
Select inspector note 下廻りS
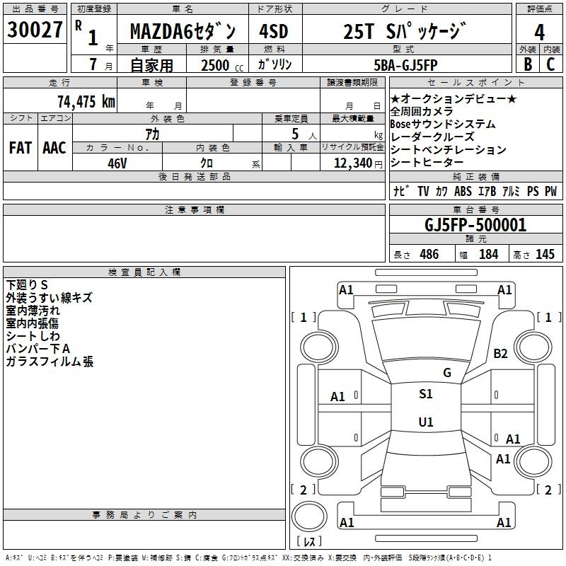point(27,285)
